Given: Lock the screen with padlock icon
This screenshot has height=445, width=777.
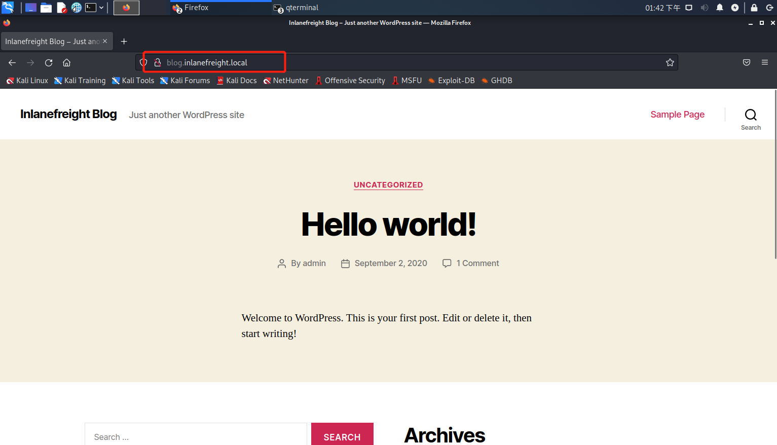Looking at the screenshot, I should click(x=754, y=8).
